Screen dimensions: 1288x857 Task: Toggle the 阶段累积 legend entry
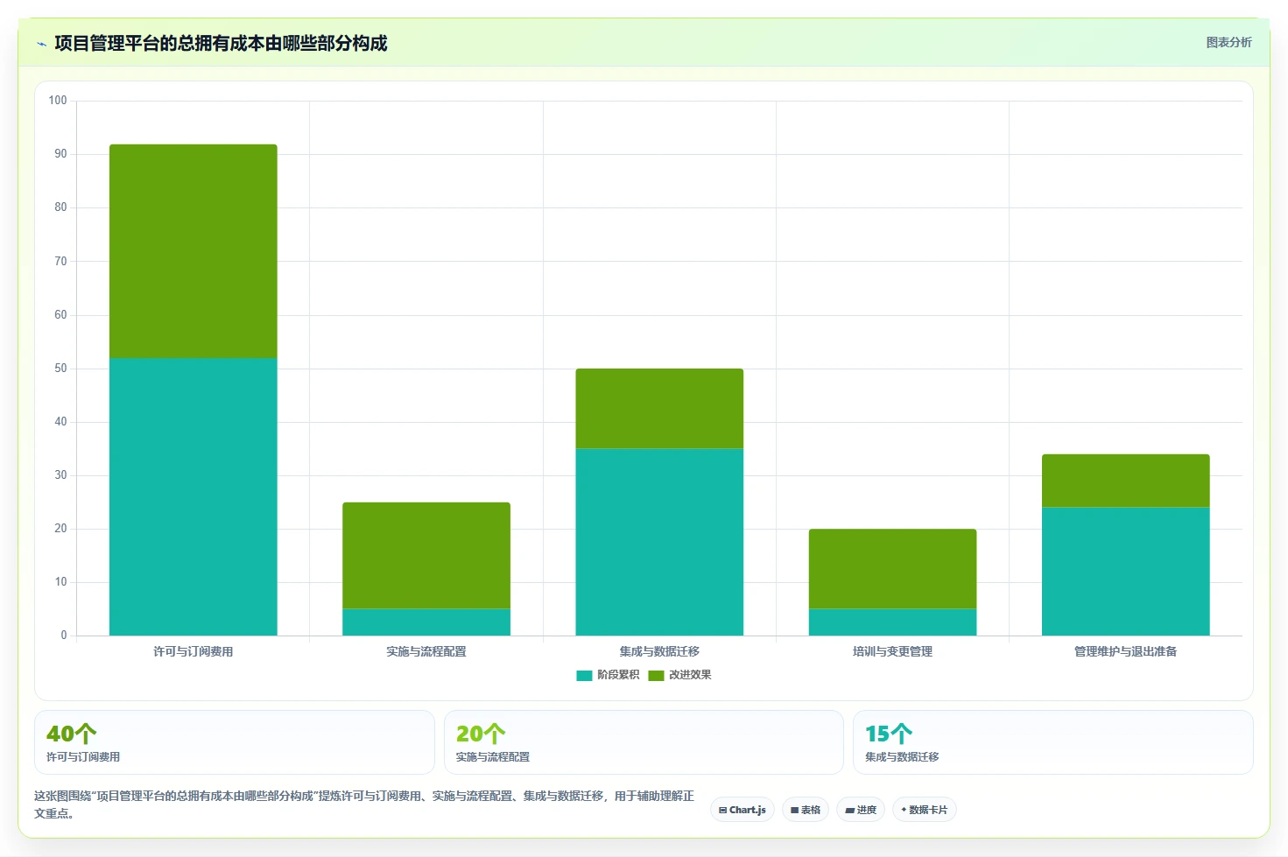click(x=608, y=675)
